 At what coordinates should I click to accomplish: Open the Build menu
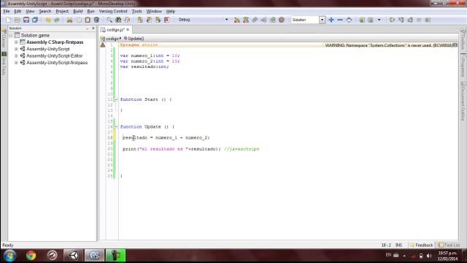[78, 12]
